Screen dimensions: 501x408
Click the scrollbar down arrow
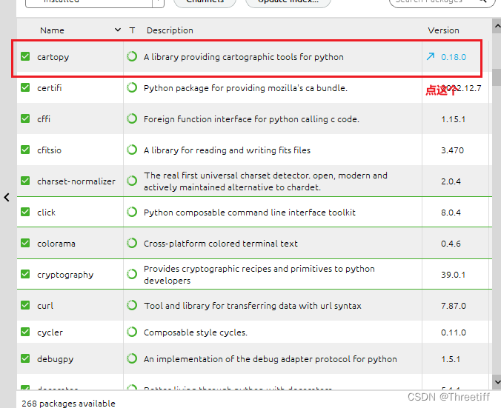tap(497, 381)
